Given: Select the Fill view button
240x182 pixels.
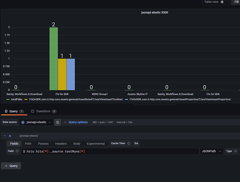Looking at the screenshot, I should 236,2.
